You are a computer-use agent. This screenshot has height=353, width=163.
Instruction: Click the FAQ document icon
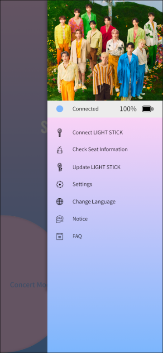pos(60,236)
